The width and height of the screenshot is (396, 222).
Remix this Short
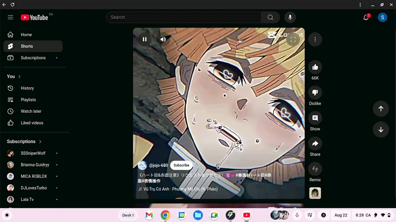(x=315, y=169)
